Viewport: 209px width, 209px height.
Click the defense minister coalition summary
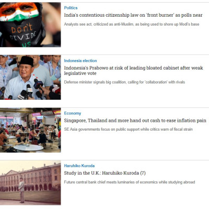[x=124, y=82]
